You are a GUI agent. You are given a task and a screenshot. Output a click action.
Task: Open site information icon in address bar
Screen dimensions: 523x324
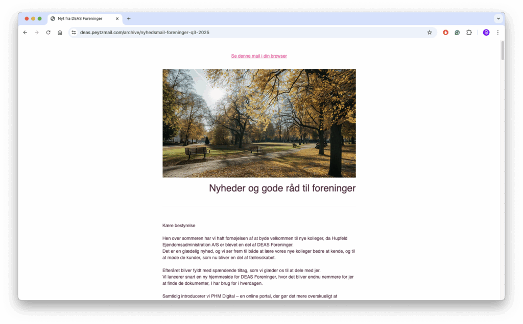click(74, 33)
